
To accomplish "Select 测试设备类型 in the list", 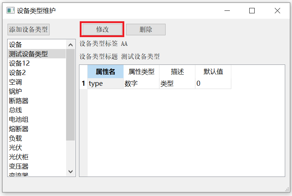I will pos(37,54).
